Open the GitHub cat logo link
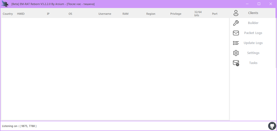 (x=272, y=126)
